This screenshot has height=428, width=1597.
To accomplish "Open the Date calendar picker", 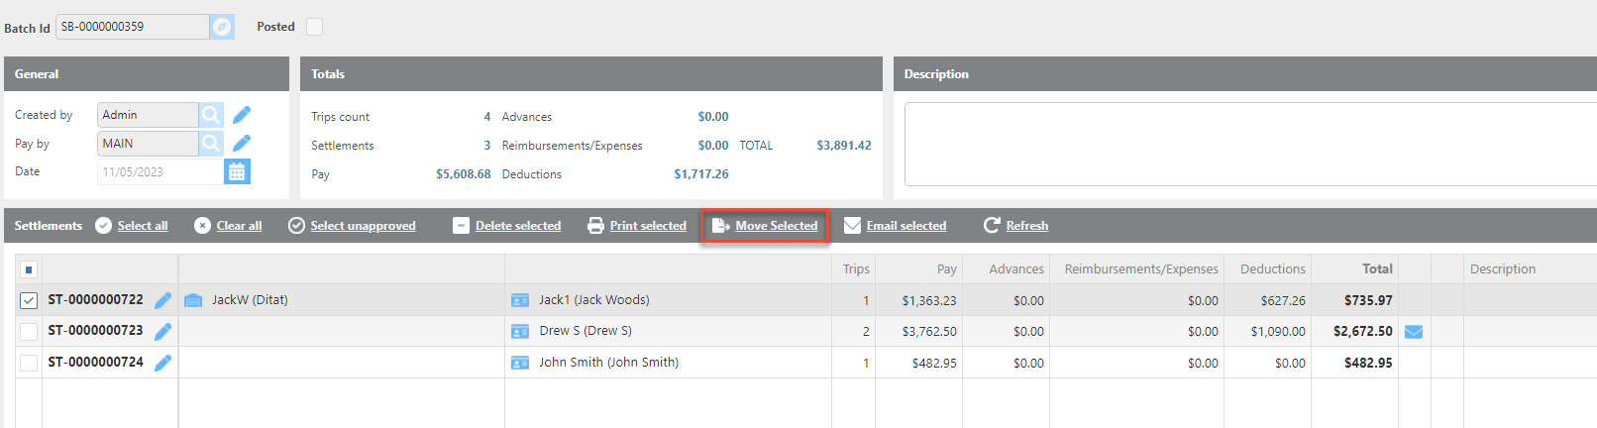I will (237, 172).
